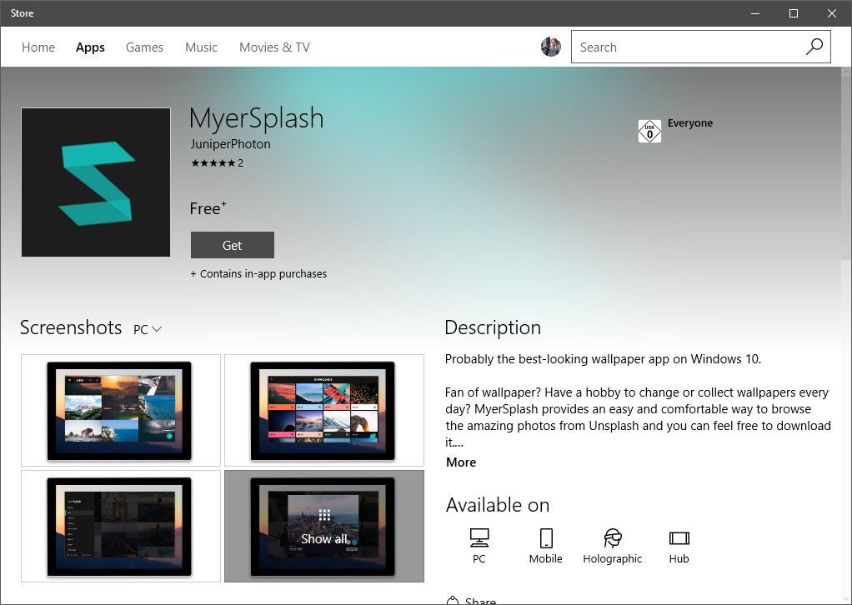Click the USK 0 age rating badge

point(649,132)
